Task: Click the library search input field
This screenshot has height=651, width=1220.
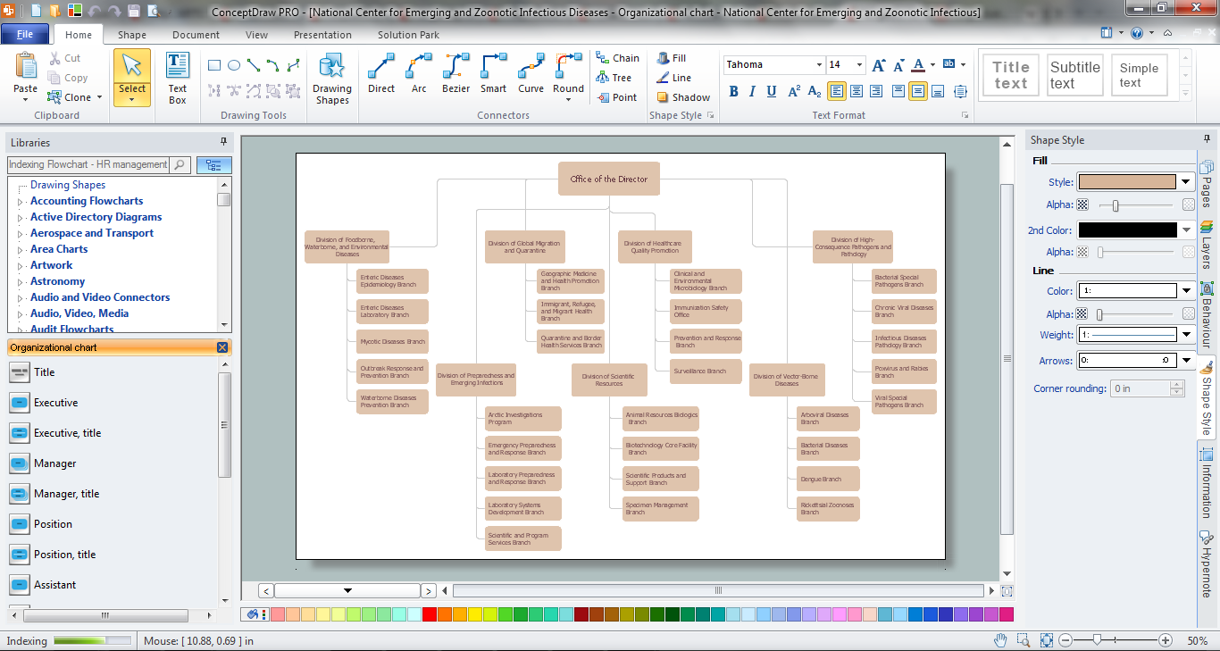Action: point(88,164)
